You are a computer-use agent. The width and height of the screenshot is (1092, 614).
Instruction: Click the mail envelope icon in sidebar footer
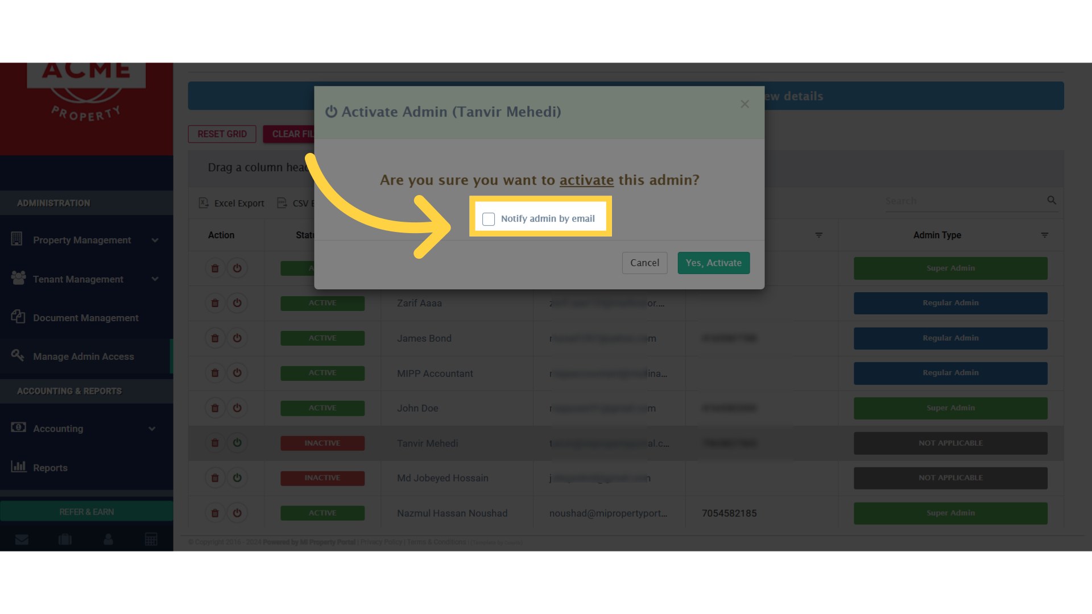pos(22,540)
